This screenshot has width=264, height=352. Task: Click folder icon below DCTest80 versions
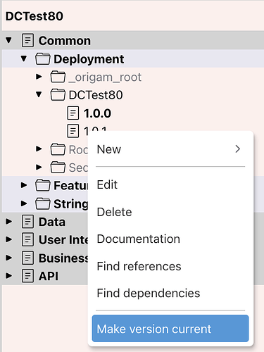tap(58, 149)
